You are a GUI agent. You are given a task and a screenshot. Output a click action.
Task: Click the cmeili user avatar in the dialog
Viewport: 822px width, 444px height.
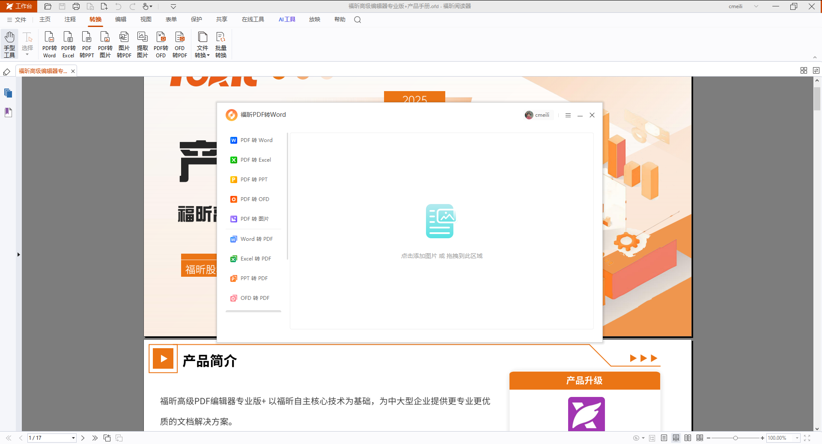point(529,115)
